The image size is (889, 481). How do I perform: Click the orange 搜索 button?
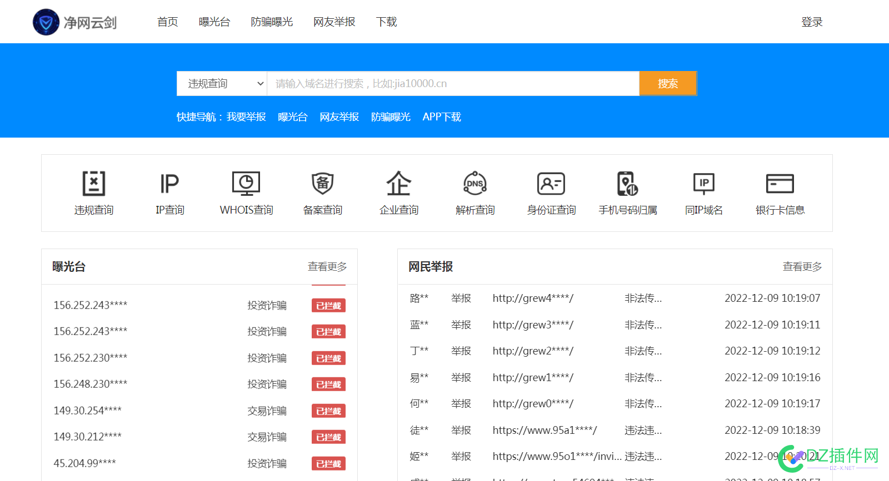pos(668,83)
